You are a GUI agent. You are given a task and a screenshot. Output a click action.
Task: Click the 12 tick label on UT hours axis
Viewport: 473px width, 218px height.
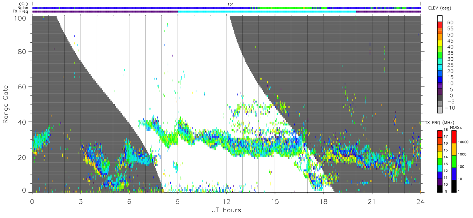click(226, 201)
